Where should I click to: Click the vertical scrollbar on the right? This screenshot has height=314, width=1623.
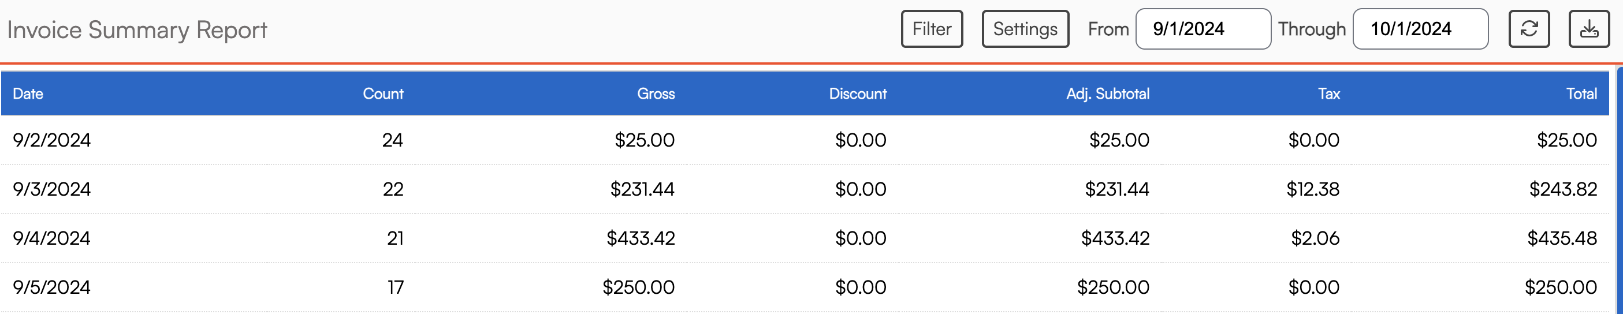1619,189
